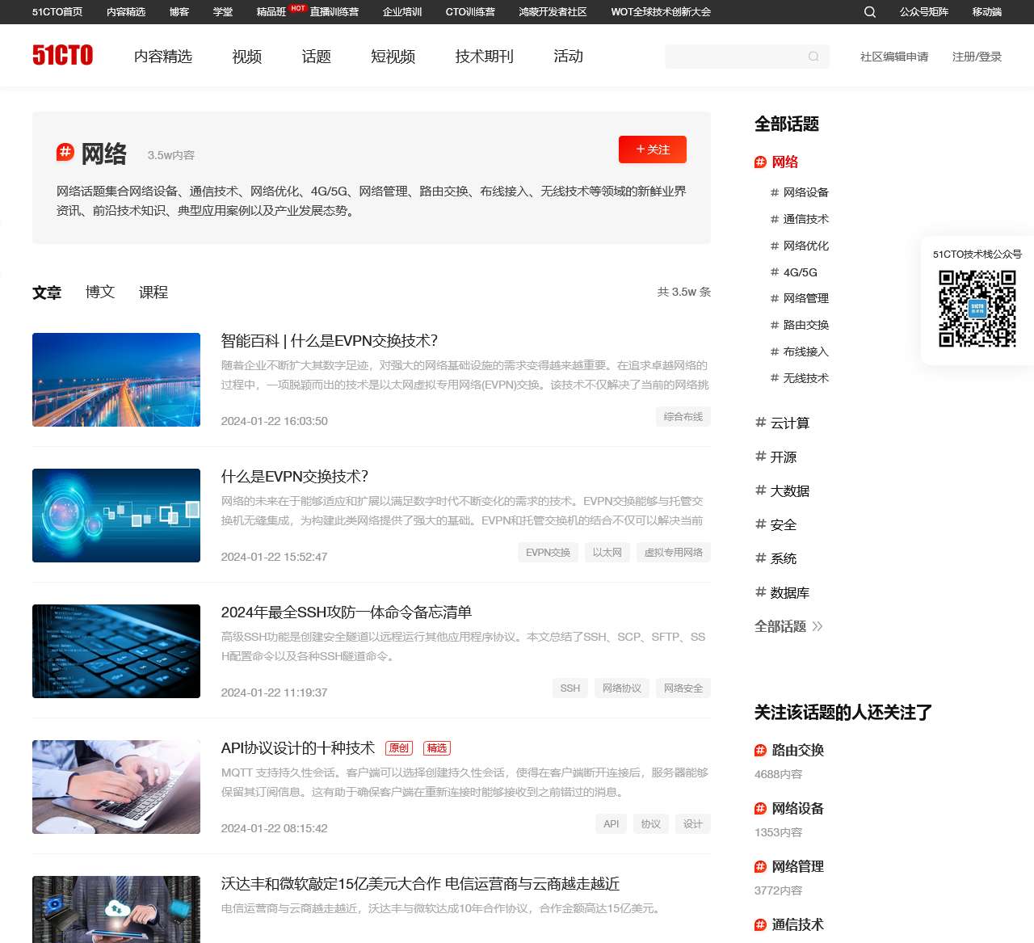Click the red hash icon beside 路由交换
This screenshot has width=1034, height=943.
coord(760,751)
